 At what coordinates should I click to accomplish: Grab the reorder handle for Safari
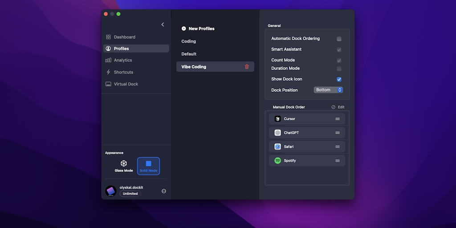click(x=338, y=147)
